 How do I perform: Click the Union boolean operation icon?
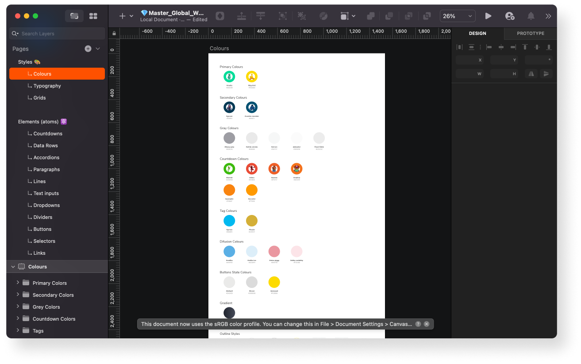[371, 16]
